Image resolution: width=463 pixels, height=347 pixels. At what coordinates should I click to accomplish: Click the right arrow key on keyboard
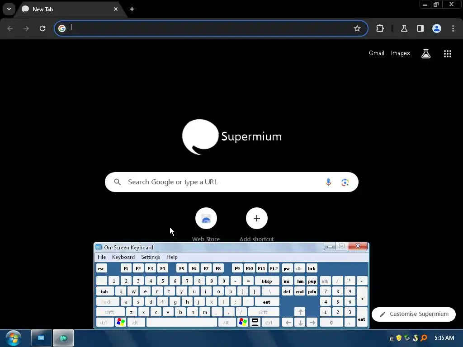(x=312, y=323)
